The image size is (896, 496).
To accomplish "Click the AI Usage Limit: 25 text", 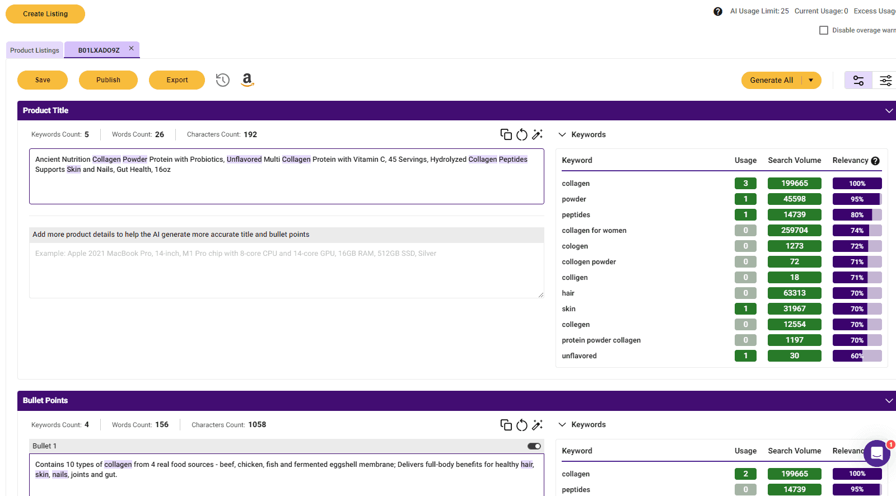I will [x=759, y=11].
